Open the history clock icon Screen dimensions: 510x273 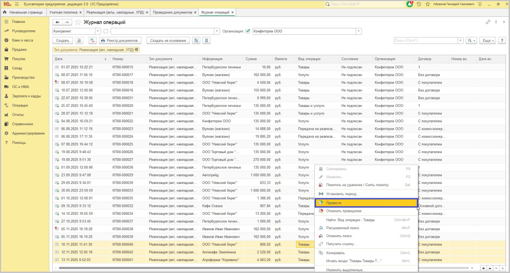tap(419, 4)
